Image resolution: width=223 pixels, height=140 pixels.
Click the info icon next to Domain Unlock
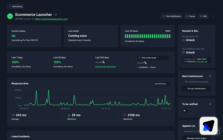(183, 40)
